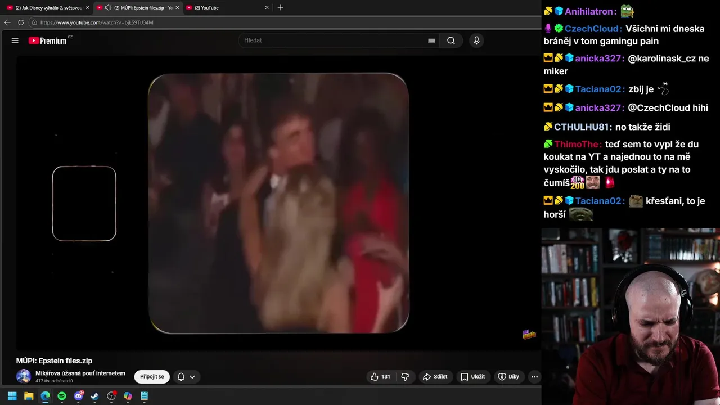Open a new browser tab with plus
This screenshot has width=720, height=405.
click(x=281, y=8)
